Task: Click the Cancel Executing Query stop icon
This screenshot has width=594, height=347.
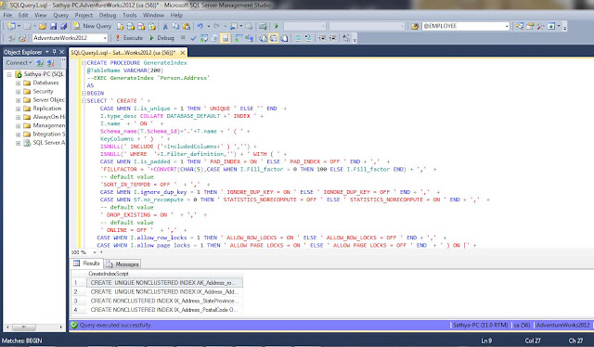Action: pos(183,38)
